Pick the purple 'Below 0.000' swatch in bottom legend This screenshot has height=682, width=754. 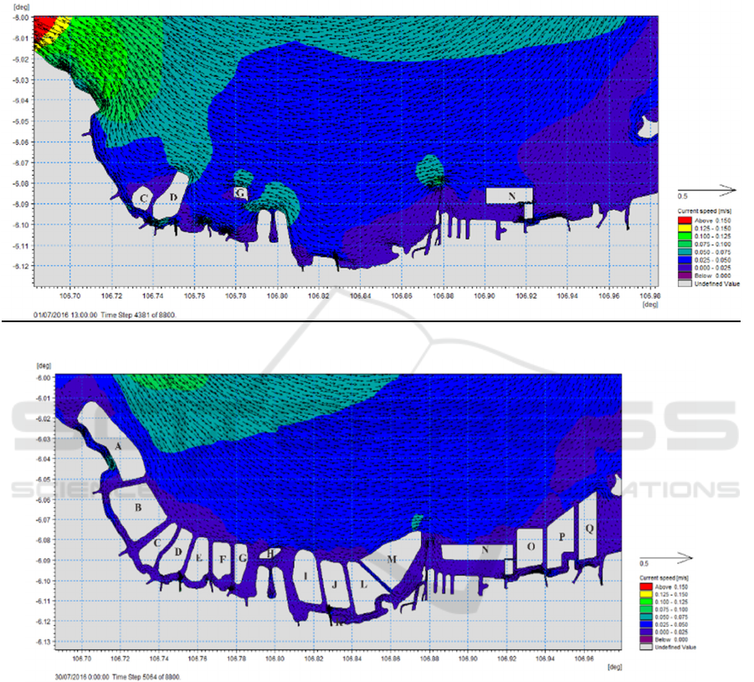click(644, 638)
